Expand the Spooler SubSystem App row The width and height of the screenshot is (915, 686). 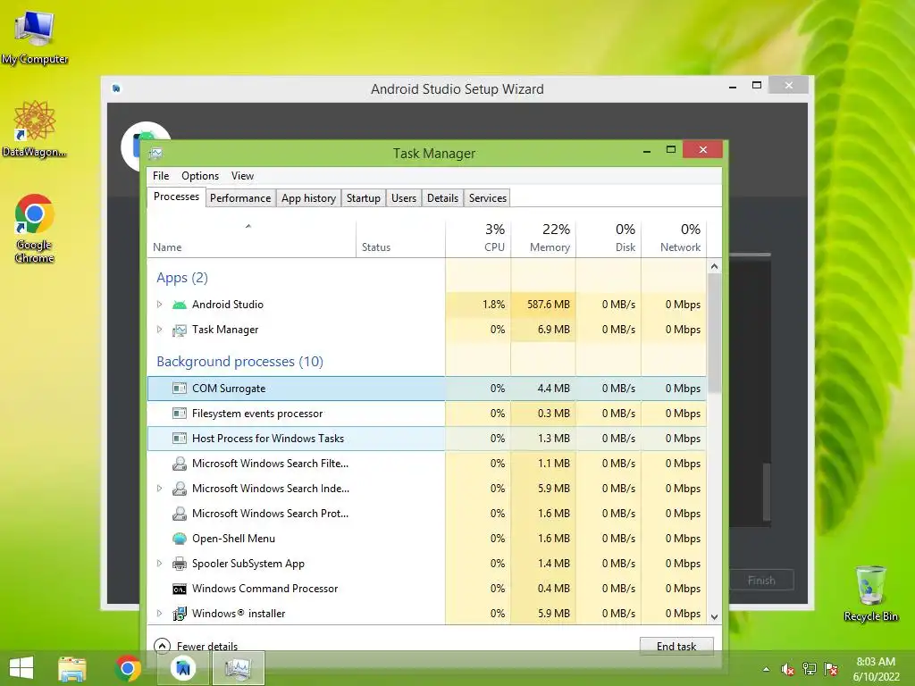coord(159,564)
